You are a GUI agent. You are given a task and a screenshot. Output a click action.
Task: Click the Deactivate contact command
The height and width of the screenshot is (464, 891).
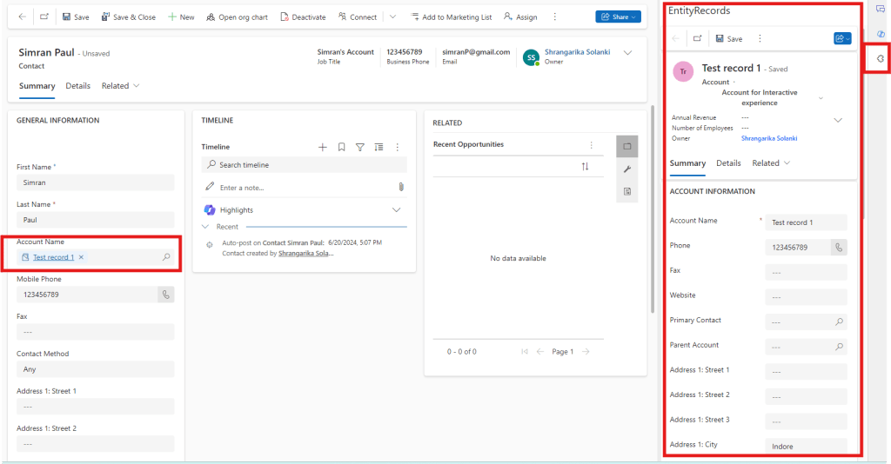click(303, 17)
